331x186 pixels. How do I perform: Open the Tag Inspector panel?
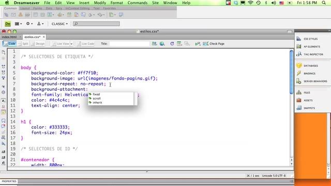[x=313, y=54]
